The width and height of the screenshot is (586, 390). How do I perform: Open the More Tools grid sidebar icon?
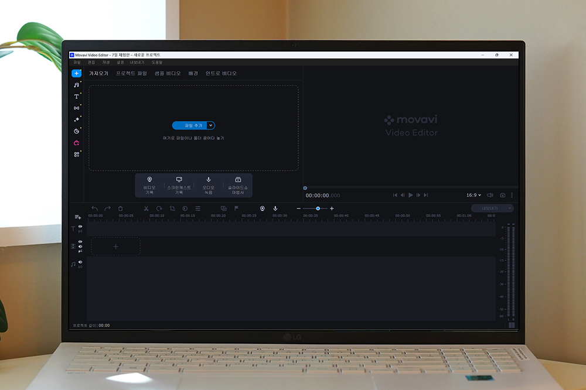(76, 154)
